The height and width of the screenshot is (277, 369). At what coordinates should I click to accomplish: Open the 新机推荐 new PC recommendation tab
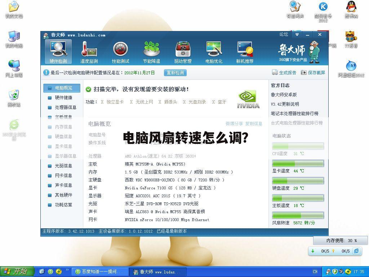pos(245,52)
